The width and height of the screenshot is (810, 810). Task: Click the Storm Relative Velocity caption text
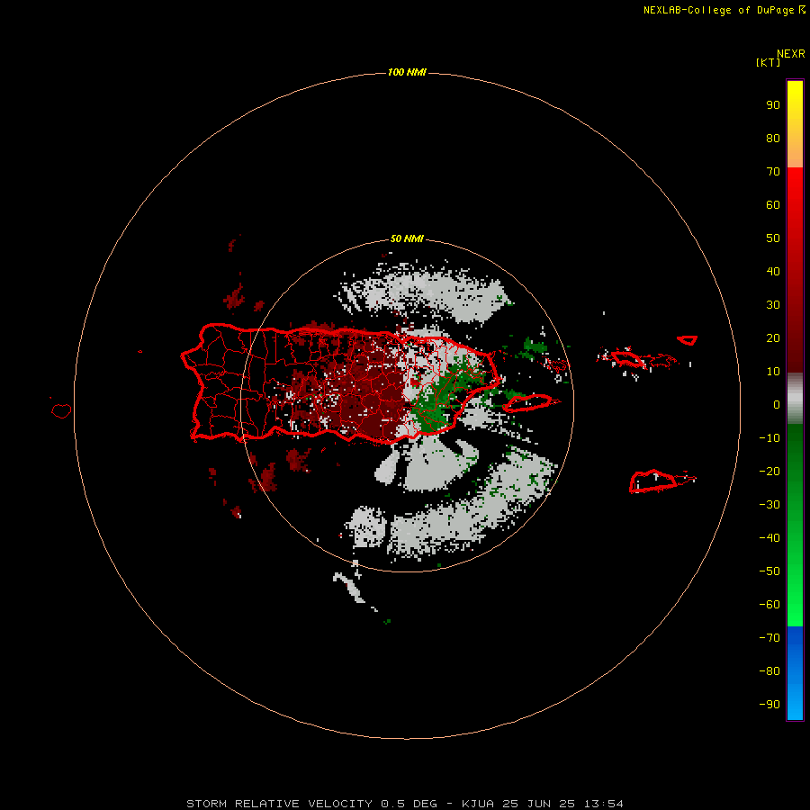point(404,804)
